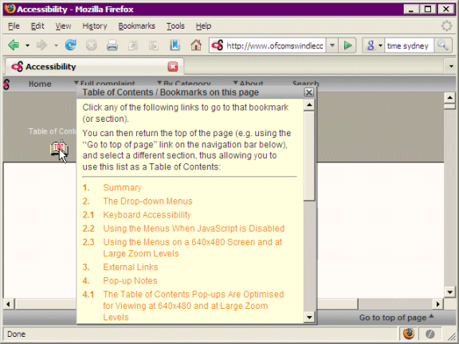This screenshot has width=459, height=344.
Task: Open Using Menus on 640x480 Screen link
Action: pos(192,248)
